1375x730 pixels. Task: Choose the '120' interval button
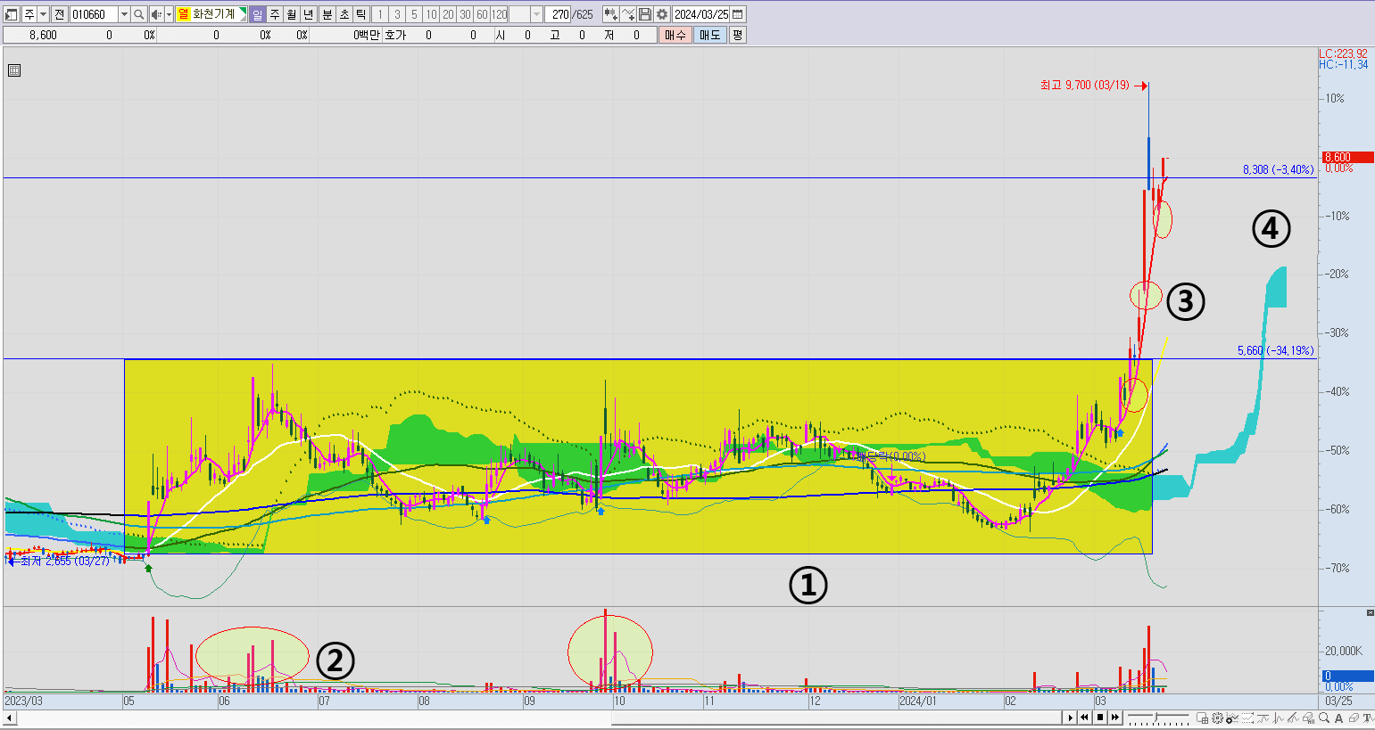(x=499, y=14)
